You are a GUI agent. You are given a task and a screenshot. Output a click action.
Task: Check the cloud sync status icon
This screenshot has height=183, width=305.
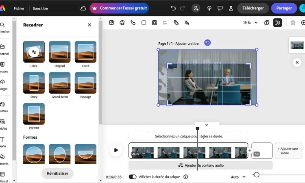[x=83, y=9]
